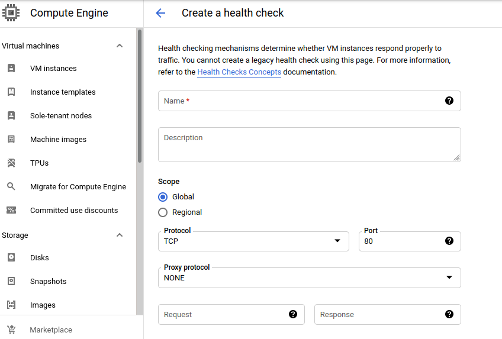
Task: Select the Global scope radio button
Action: click(163, 196)
